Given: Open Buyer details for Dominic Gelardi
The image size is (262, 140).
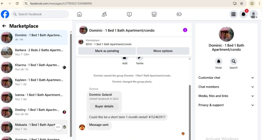Looking at the screenshot, I should pyautogui.click(x=104, y=106).
